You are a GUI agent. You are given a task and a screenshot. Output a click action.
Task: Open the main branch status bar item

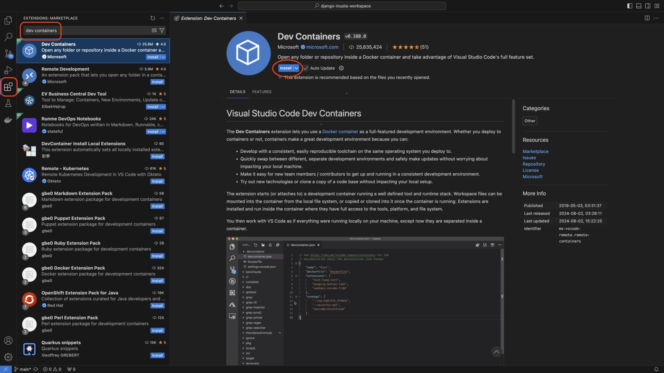22,369
